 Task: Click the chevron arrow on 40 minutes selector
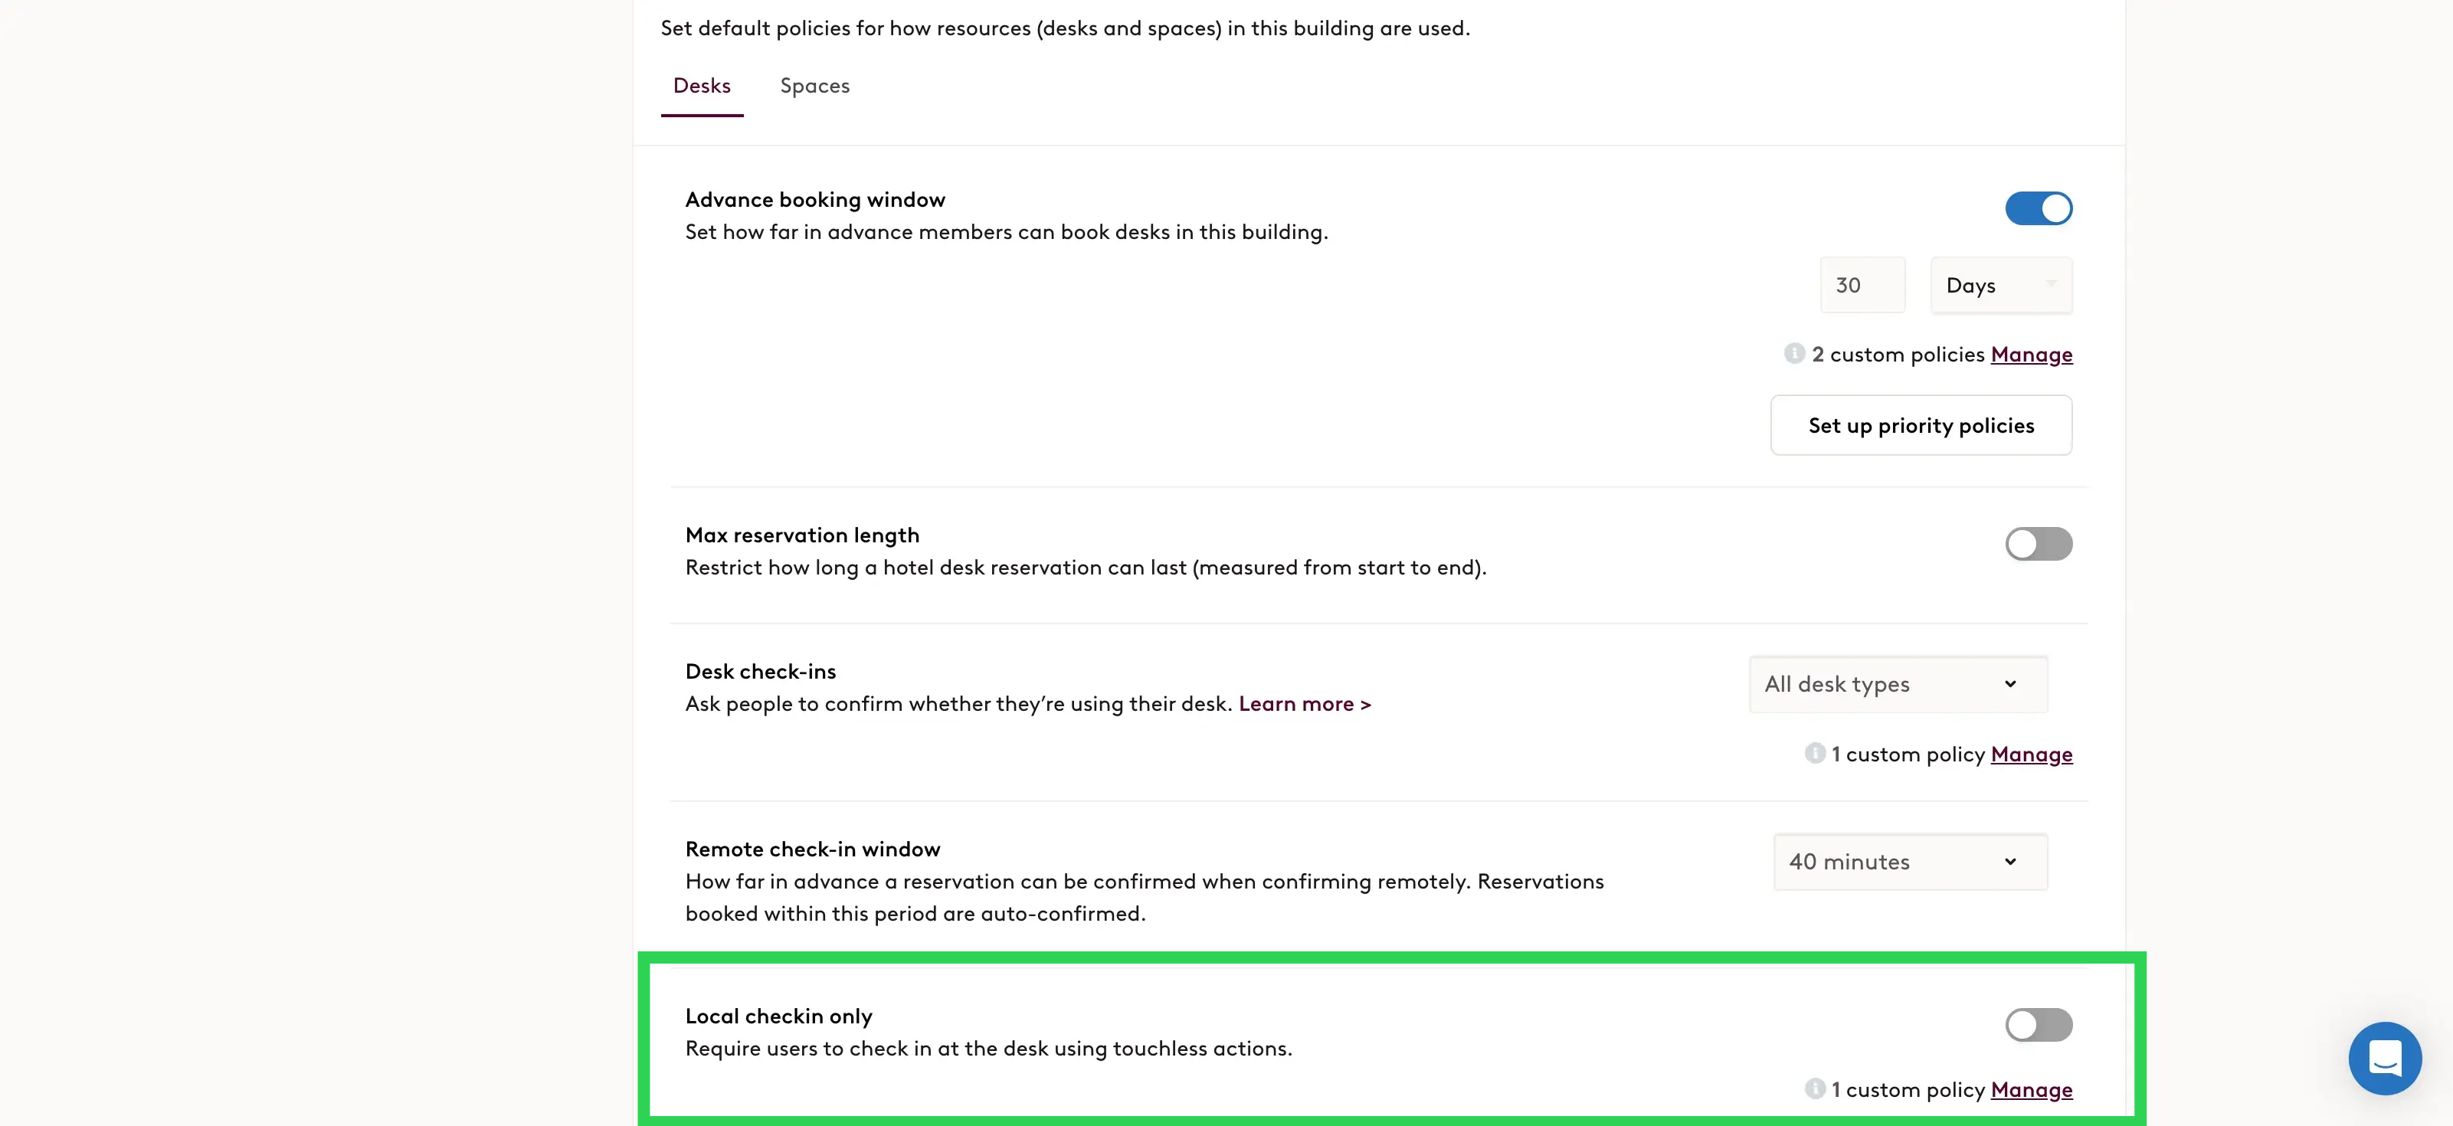[x=2010, y=862]
